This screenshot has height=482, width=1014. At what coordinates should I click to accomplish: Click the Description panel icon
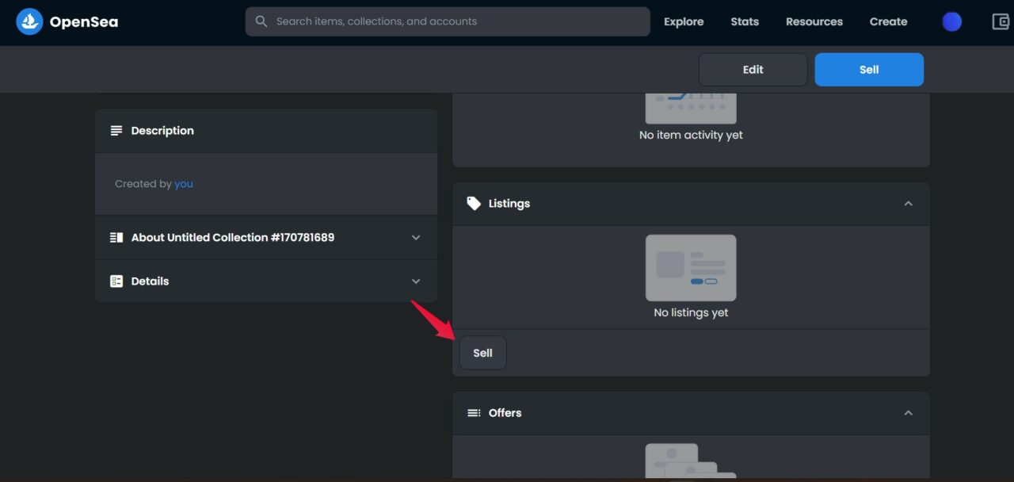click(117, 130)
